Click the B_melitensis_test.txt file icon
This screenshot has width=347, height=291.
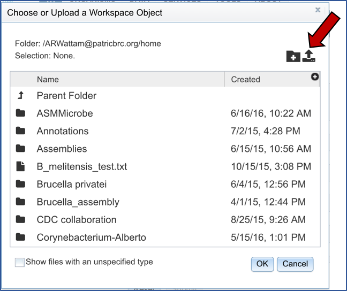point(21,166)
